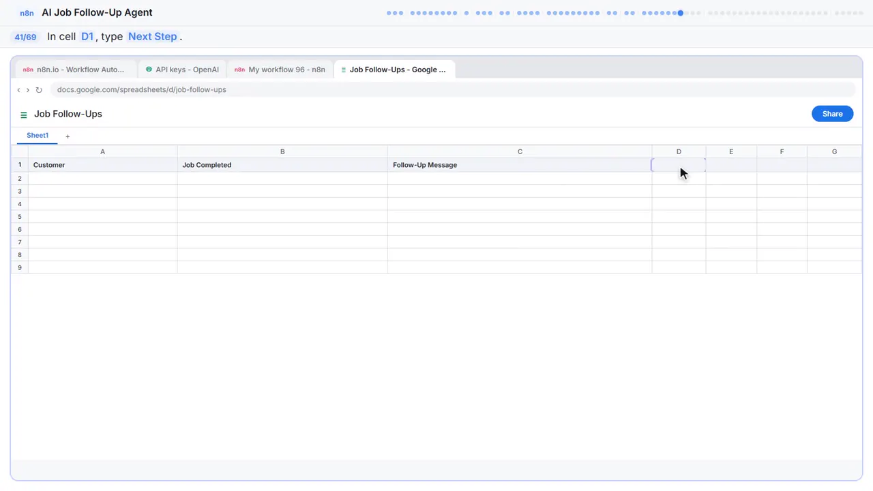Switch to My workflow 96 - n8n tab
The width and height of the screenshot is (873, 491).
[x=280, y=70]
